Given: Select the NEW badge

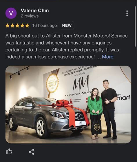Looking at the screenshot, I should point(67,25).
